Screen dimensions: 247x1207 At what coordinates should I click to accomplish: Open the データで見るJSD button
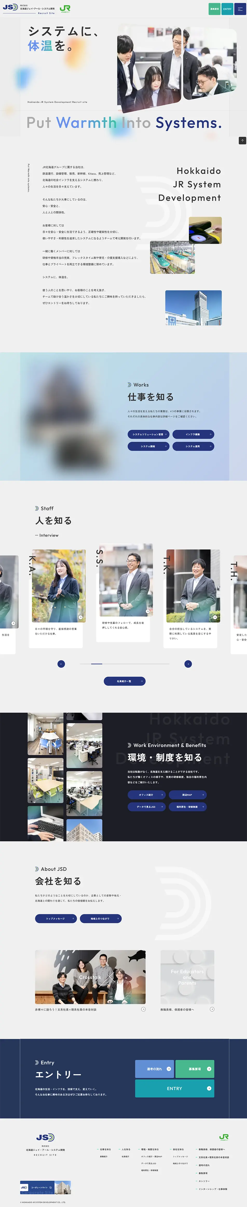[146, 807]
